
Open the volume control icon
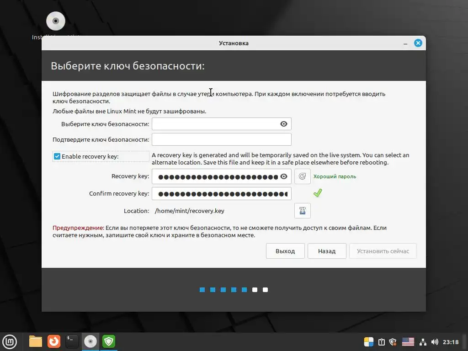(x=435, y=342)
